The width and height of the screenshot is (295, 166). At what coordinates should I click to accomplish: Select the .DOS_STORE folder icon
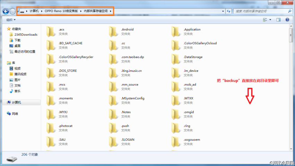pyautogui.click(x=51, y=73)
